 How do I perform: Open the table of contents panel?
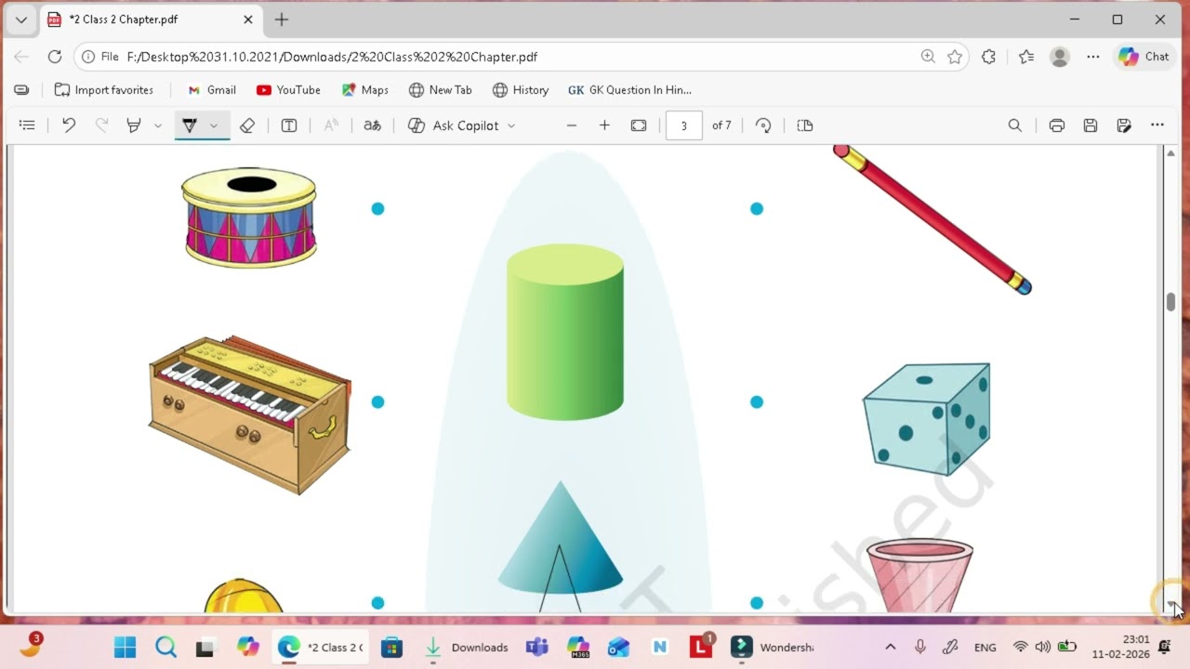tap(27, 125)
